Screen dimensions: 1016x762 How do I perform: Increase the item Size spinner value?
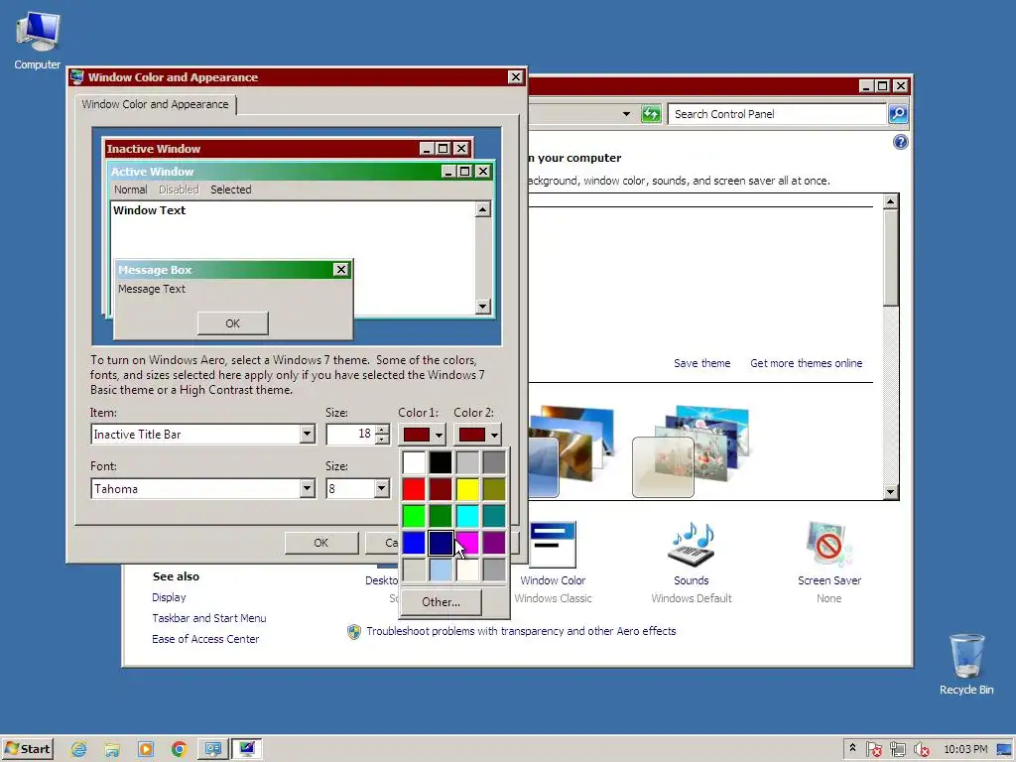tap(382, 429)
